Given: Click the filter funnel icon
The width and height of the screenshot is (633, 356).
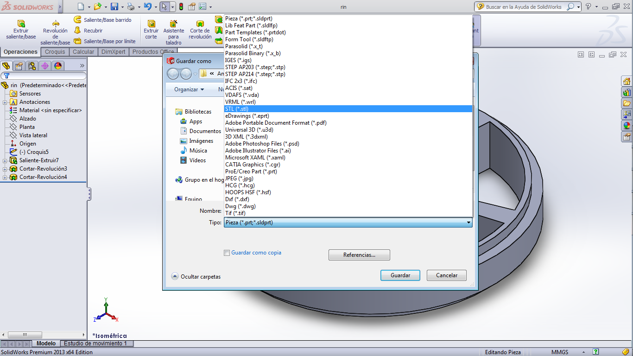Looking at the screenshot, I should pos(6,76).
